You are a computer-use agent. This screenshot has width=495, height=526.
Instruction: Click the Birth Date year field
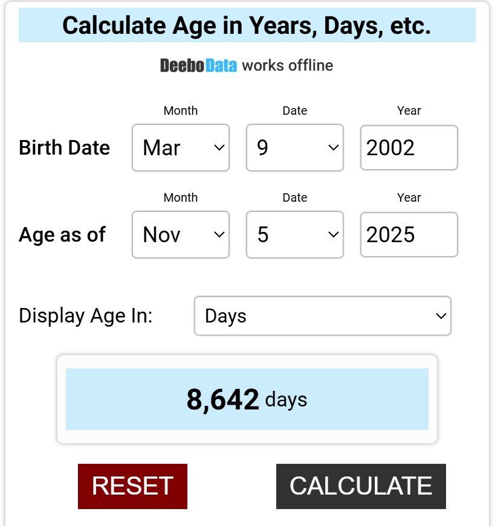[x=409, y=148]
